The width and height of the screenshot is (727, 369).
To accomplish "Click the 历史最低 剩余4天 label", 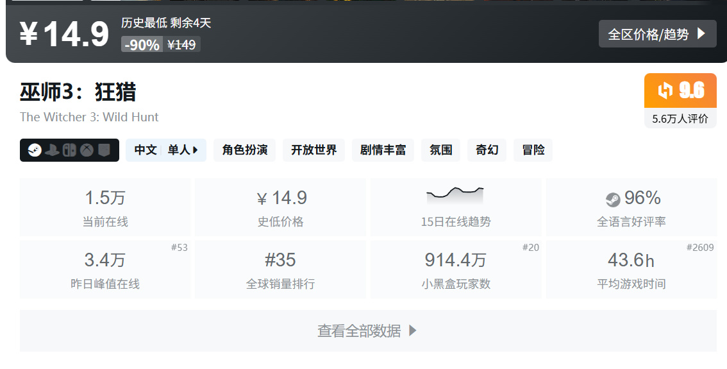I will pyautogui.click(x=166, y=22).
